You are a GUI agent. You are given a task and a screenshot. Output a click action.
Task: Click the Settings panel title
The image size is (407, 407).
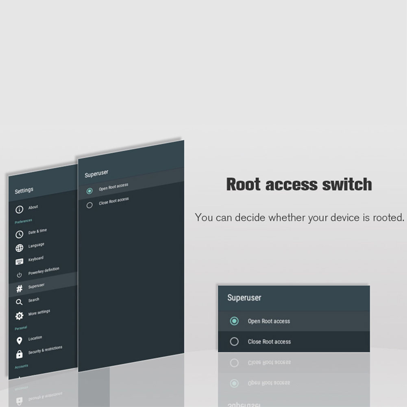pos(24,191)
